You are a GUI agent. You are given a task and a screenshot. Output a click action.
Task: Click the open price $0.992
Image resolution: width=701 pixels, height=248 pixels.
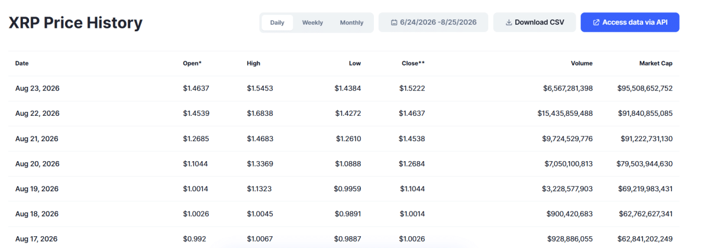(195, 239)
